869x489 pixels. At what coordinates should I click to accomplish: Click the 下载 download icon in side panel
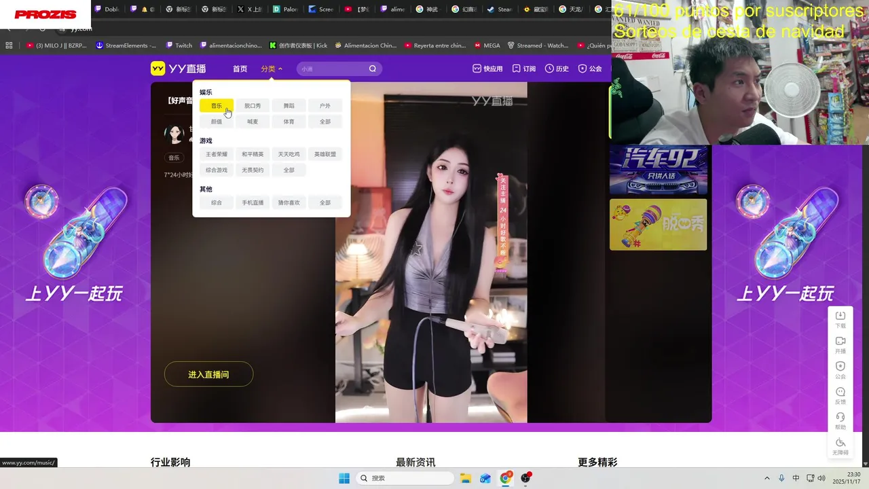point(840,319)
